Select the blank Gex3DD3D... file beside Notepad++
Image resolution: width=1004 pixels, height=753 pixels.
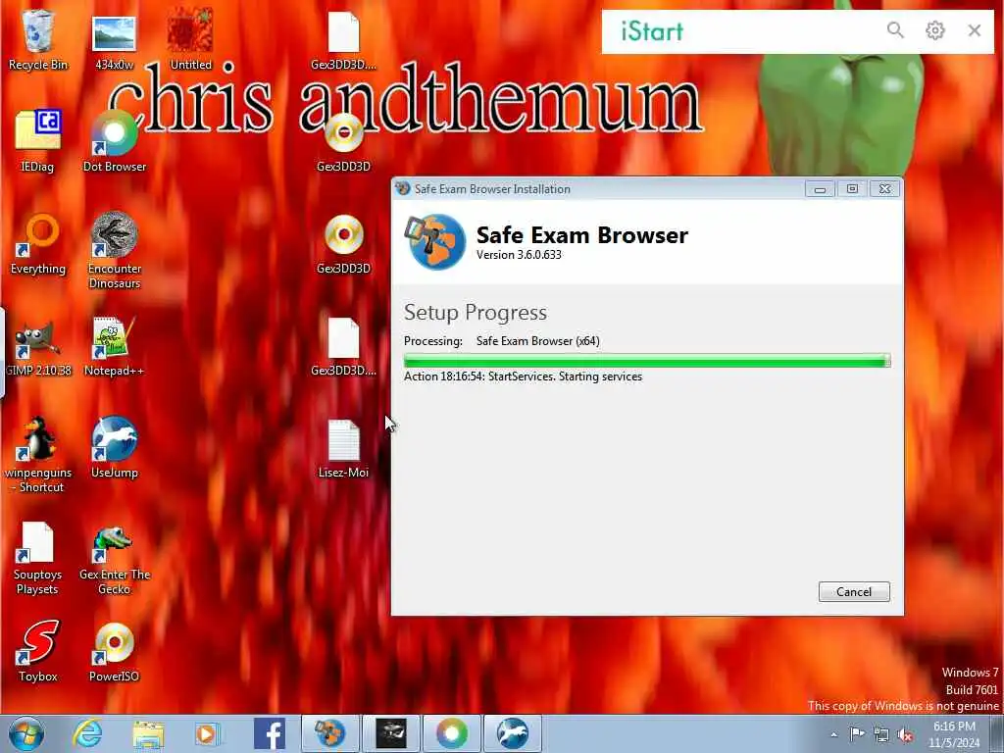click(343, 346)
